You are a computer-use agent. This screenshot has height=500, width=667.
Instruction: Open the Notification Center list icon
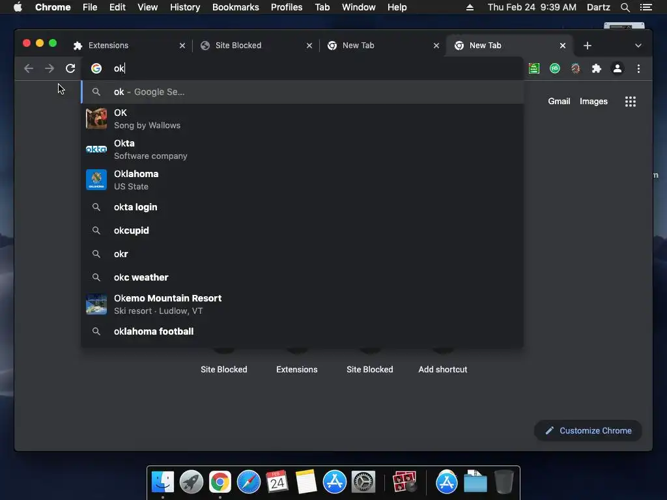[x=646, y=7]
